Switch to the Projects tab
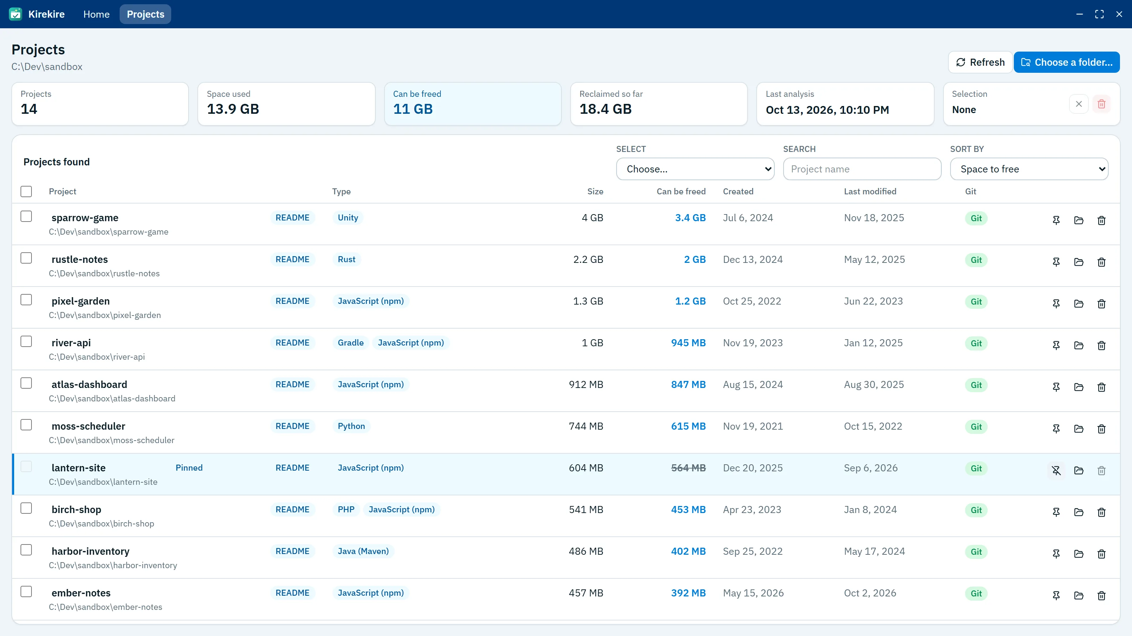1132x636 pixels. tap(145, 14)
